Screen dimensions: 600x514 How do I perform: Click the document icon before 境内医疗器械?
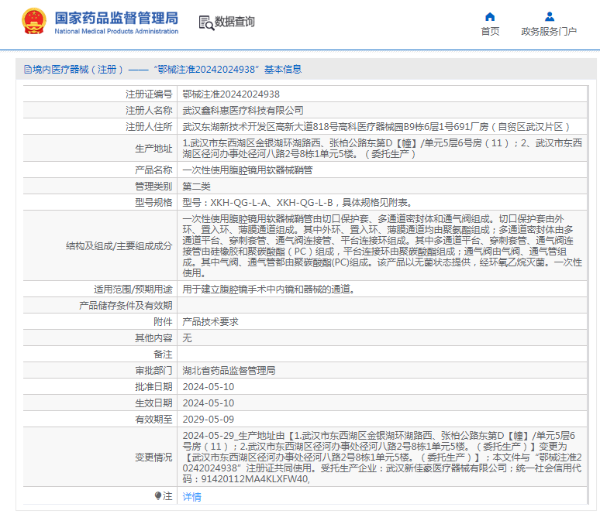point(28,69)
